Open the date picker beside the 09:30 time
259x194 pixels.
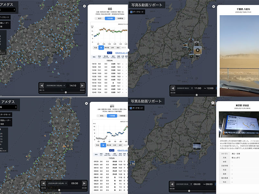[57, 183]
